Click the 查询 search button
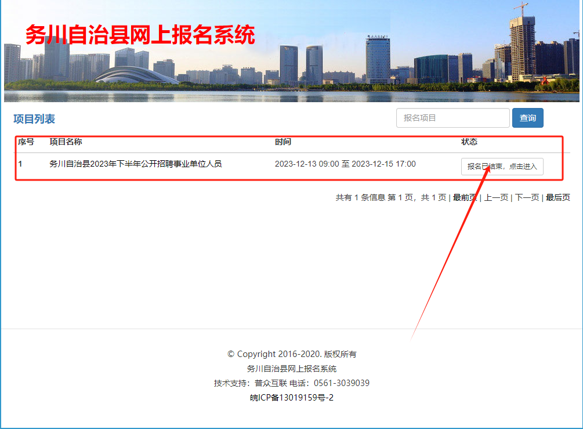Image resolution: width=583 pixels, height=429 pixels. [x=527, y=118]
